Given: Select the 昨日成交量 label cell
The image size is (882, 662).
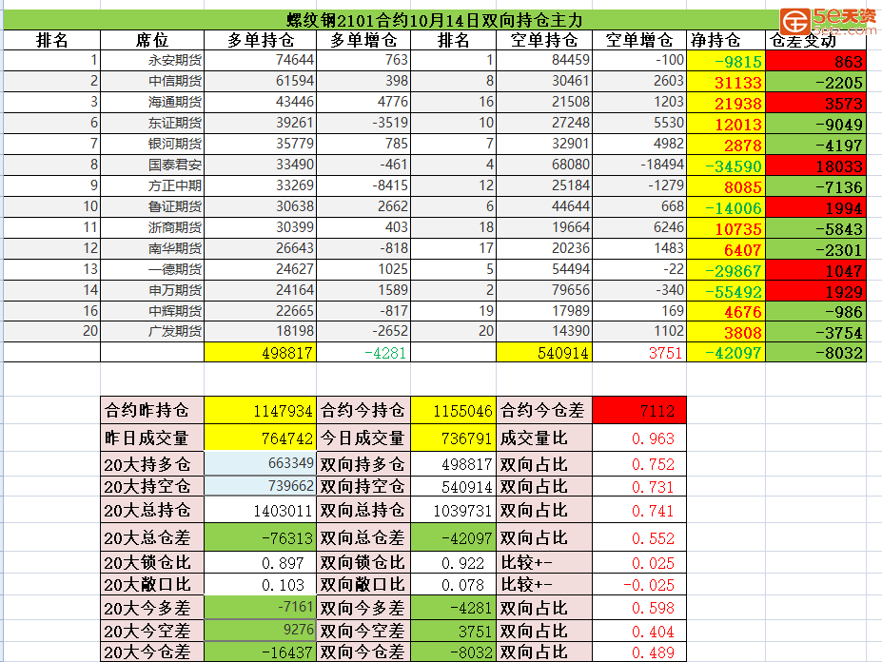Looking at the screenshot, I should coord(152,438).
